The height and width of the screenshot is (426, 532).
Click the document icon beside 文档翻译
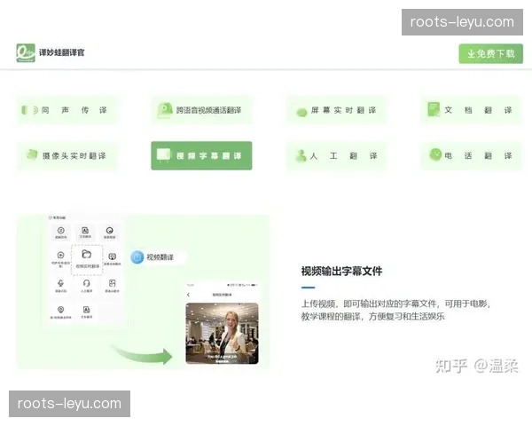pos(434,109)
